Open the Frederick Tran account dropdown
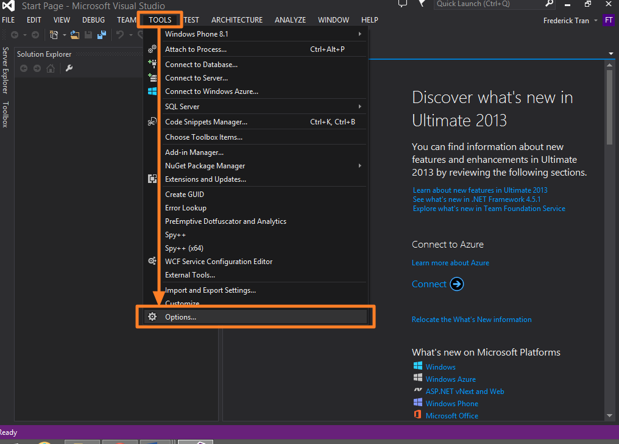Viewport: 619px width, 444px height. [x=596, y=21]
